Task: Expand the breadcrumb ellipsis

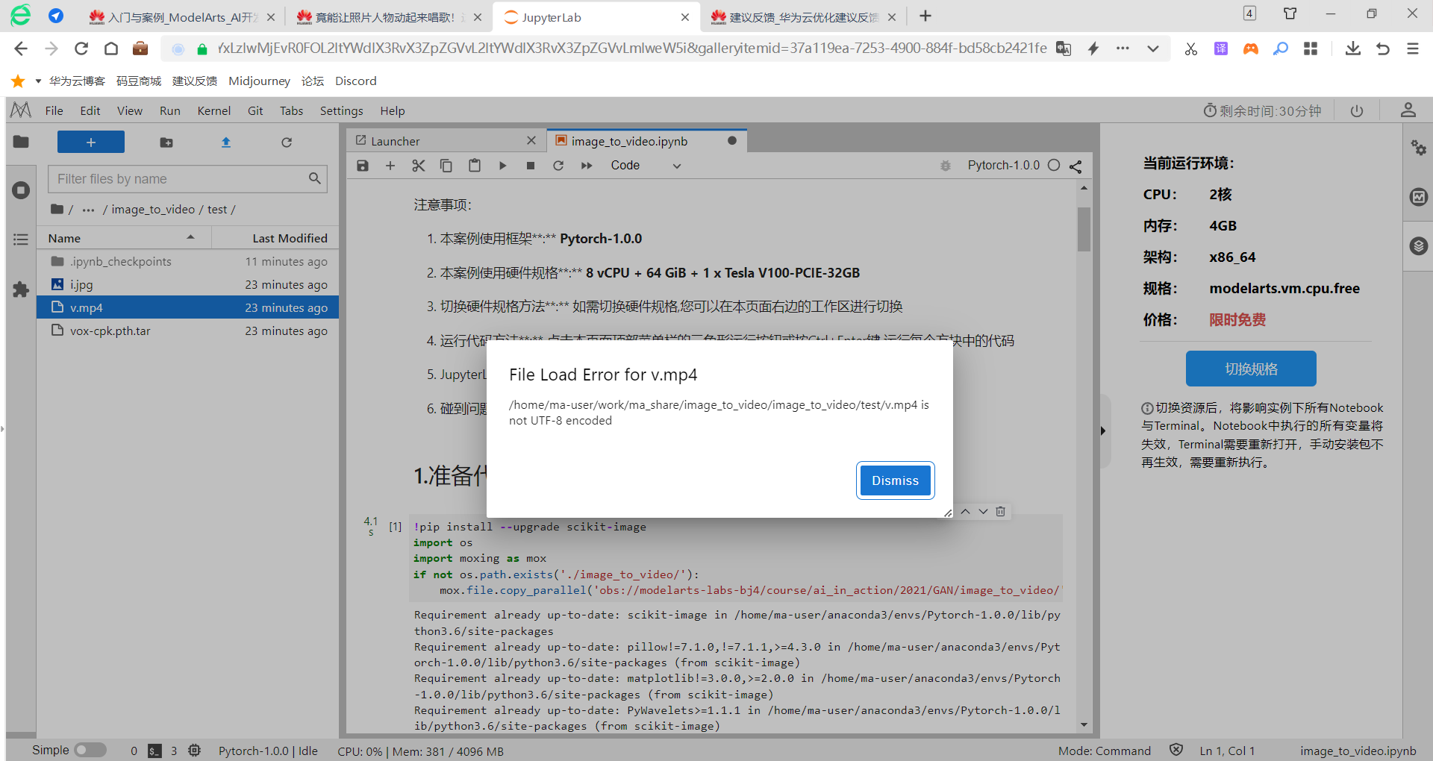Action: pos(88,210)
